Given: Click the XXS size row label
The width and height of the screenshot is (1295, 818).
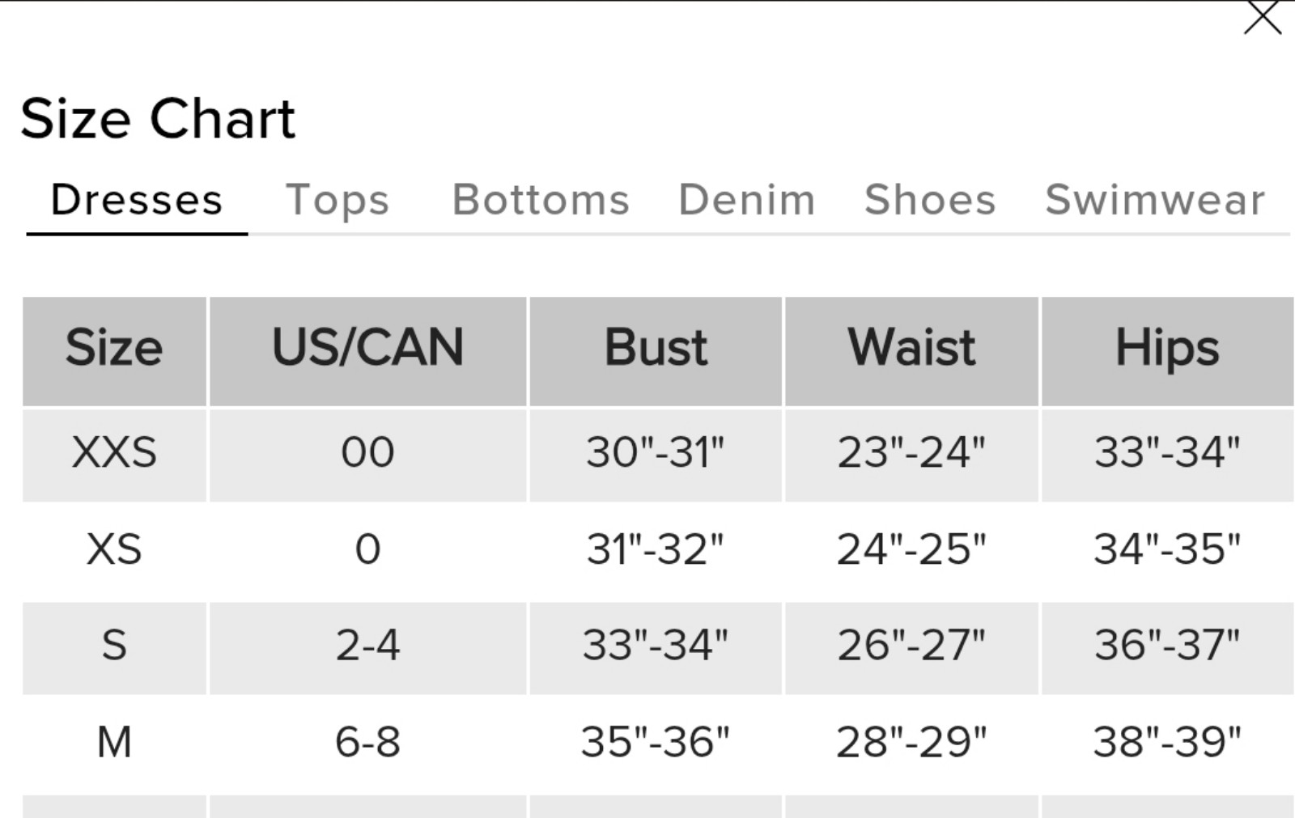Looking at the screenshot, I should point(114,452).
